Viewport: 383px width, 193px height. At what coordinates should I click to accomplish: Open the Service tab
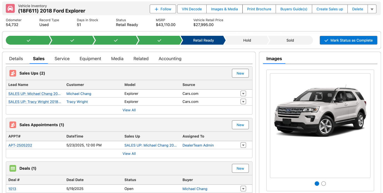tap(62, 59)
